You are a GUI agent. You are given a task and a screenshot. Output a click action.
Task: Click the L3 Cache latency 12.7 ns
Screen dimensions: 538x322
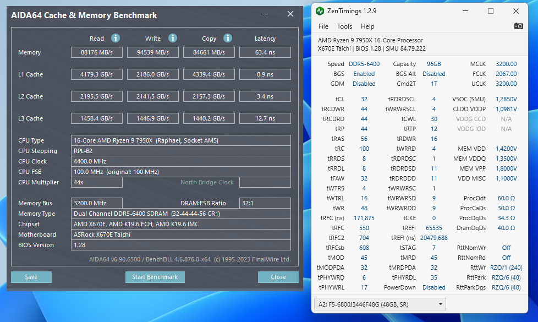click(x=265, y=118)
